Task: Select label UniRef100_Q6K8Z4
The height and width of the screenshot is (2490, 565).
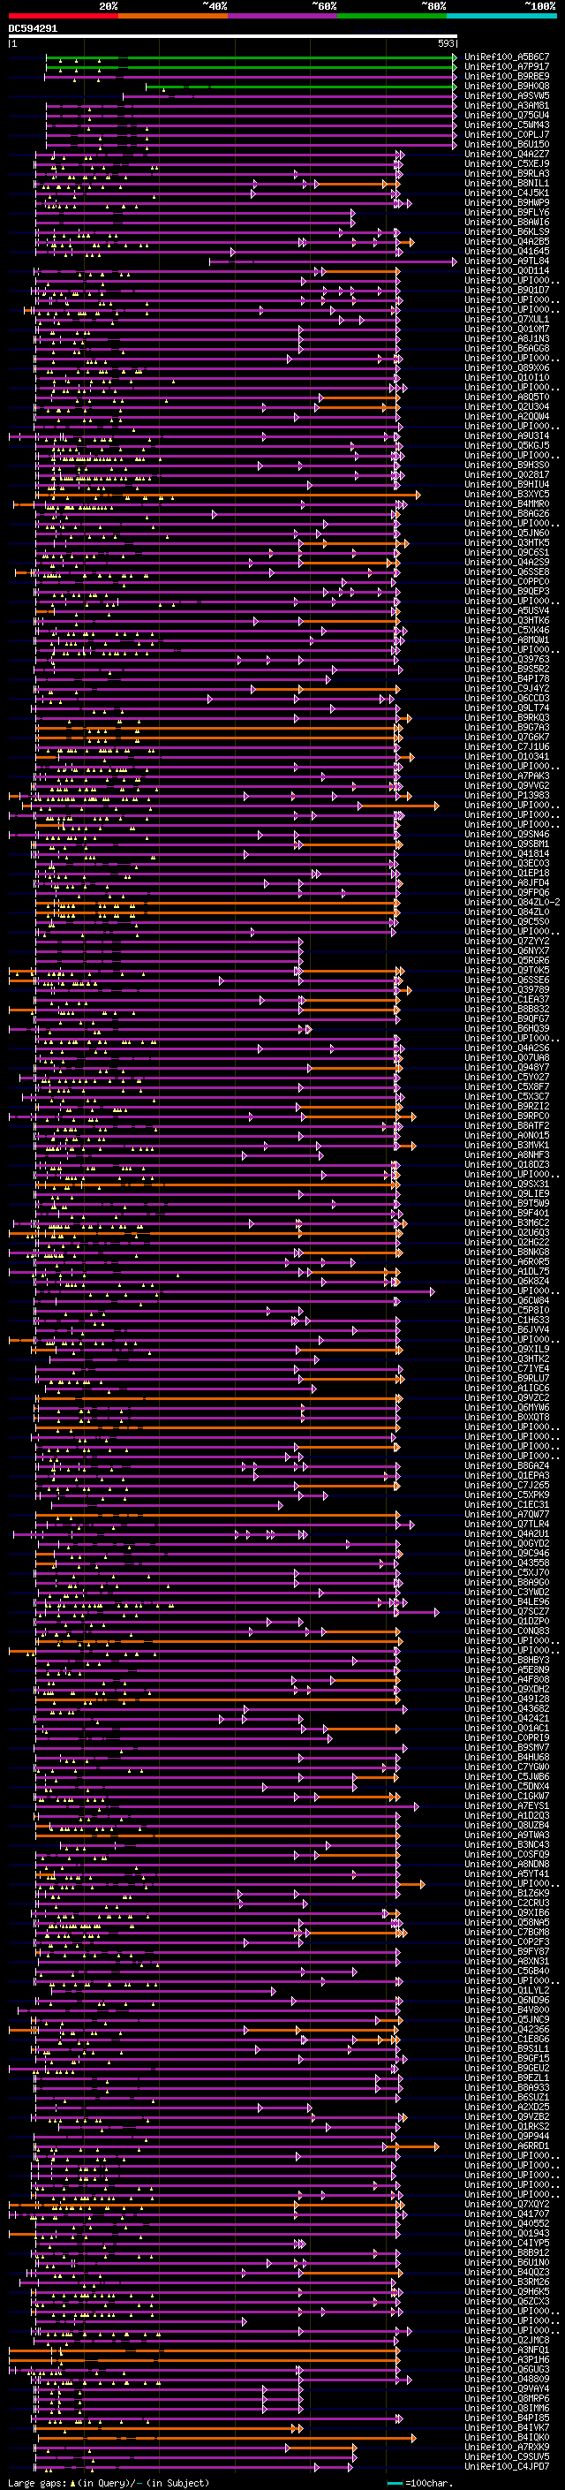Action: pos(507,1281)
